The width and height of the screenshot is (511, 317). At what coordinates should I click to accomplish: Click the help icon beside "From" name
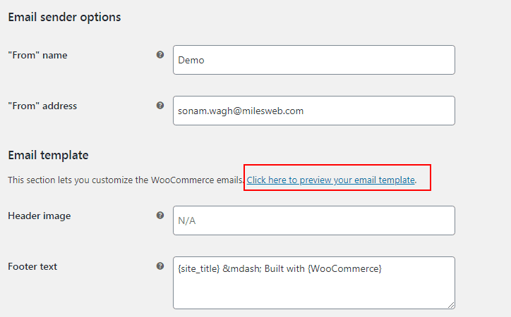pos(160,55)
